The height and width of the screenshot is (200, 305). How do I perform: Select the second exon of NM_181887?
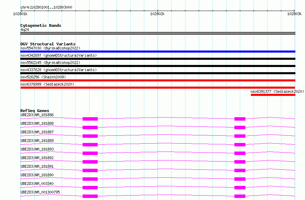click(240, 136)
